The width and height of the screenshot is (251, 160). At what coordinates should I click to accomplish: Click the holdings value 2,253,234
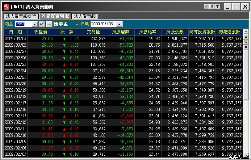(177, 71)
